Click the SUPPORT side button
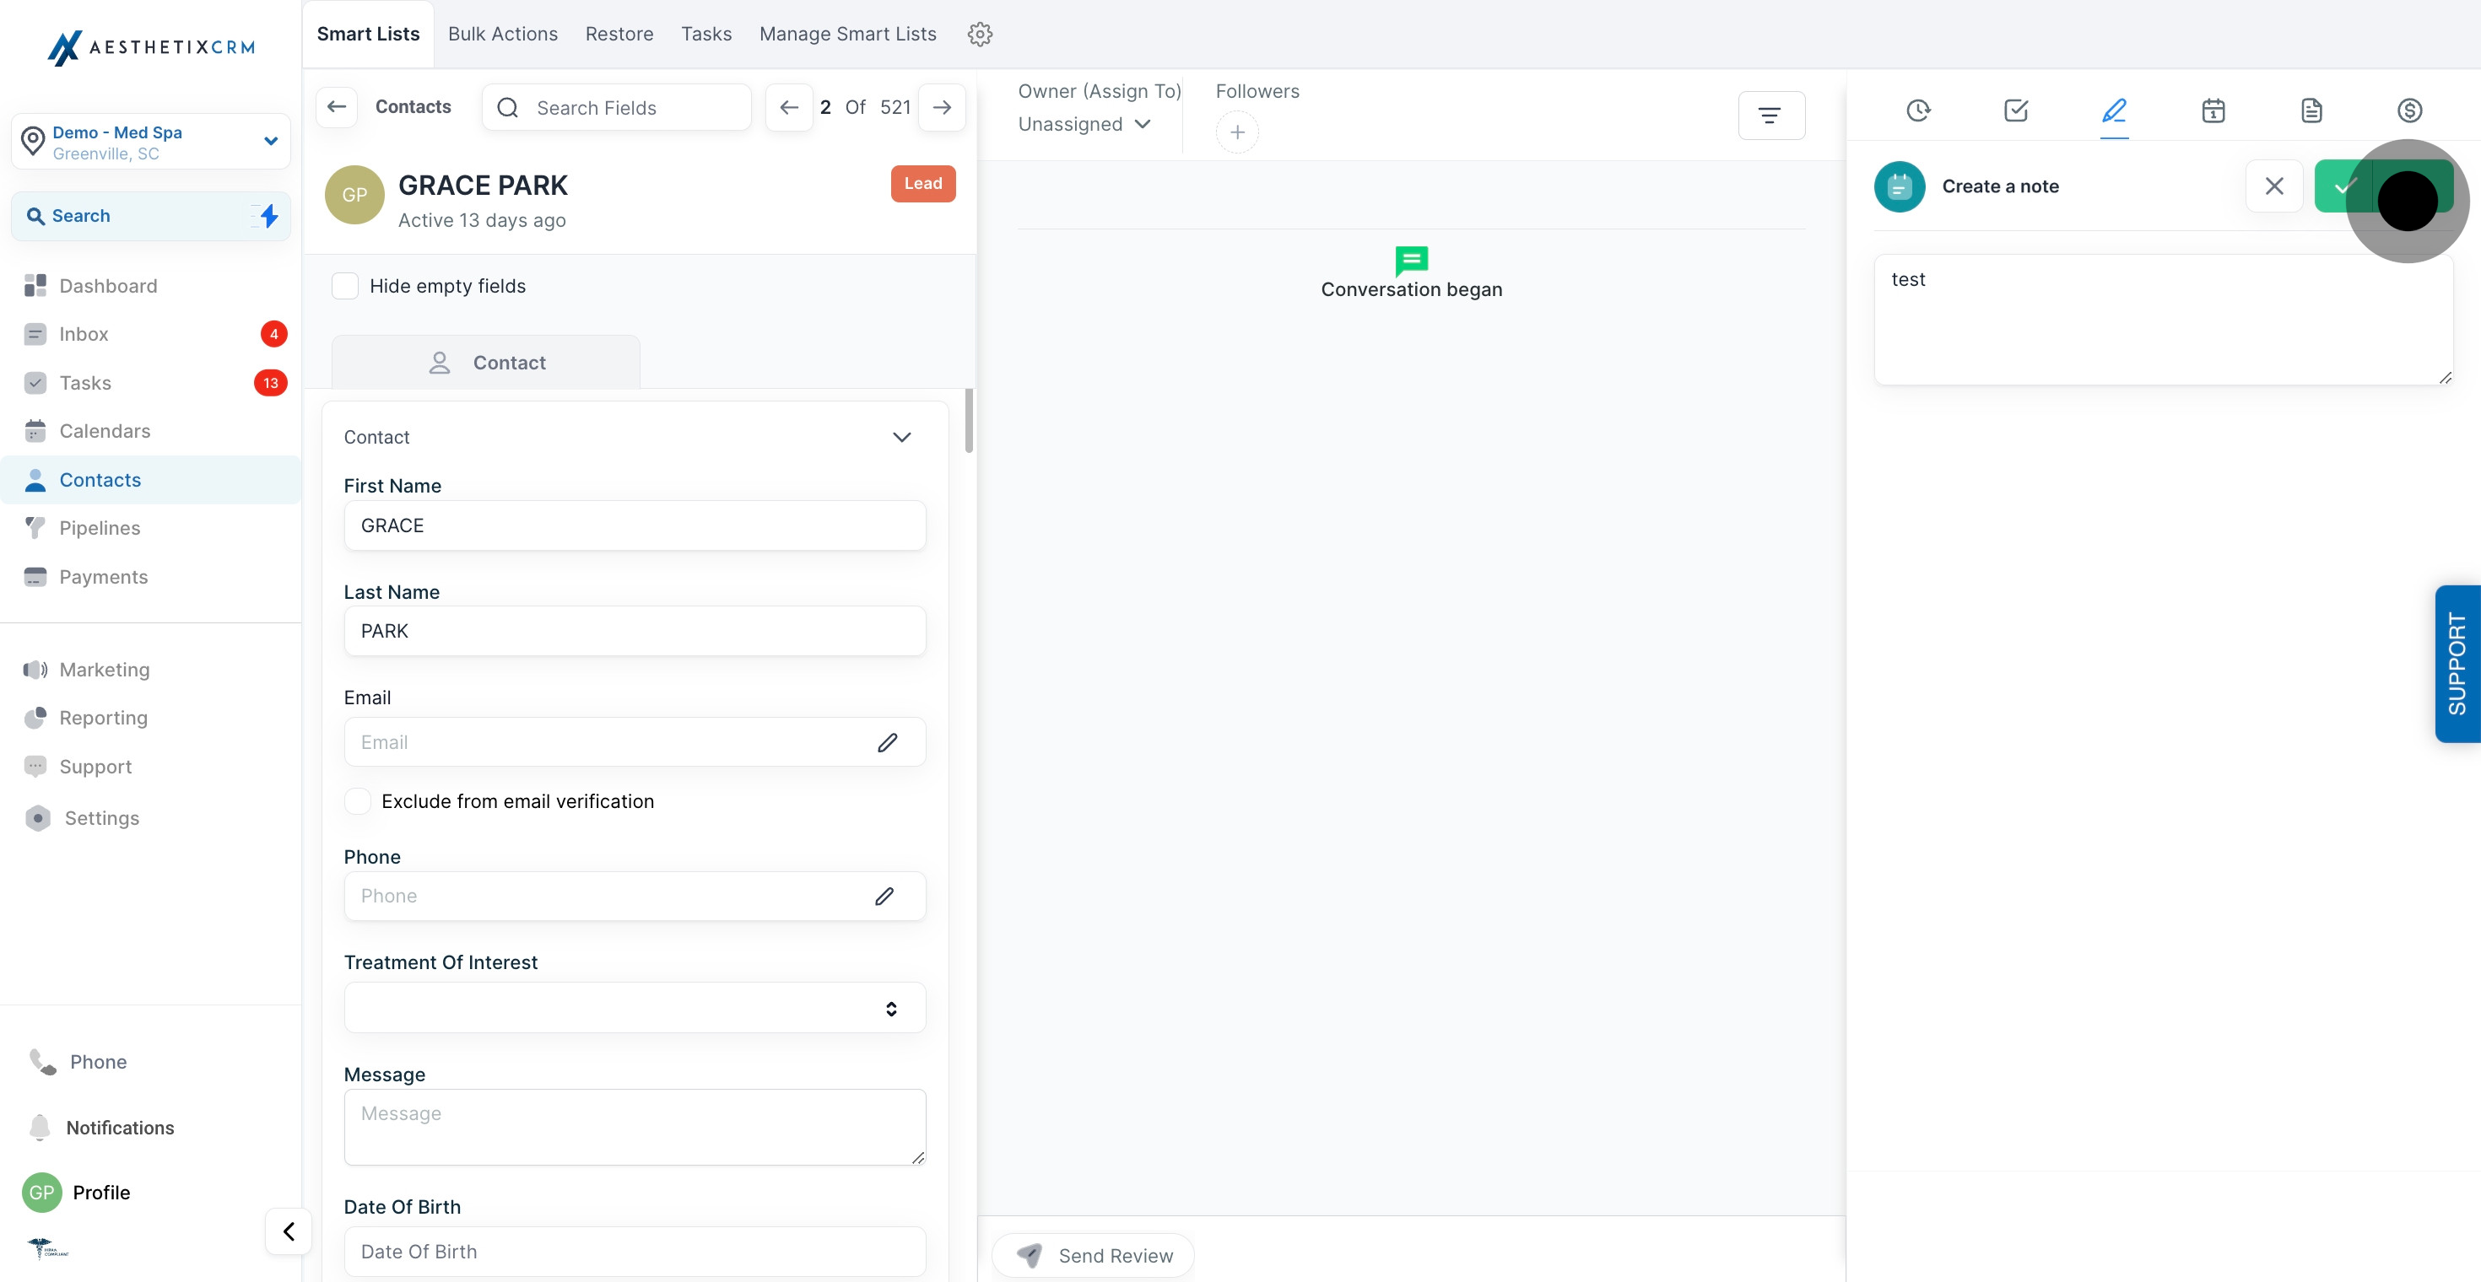 pos(2458,664)
